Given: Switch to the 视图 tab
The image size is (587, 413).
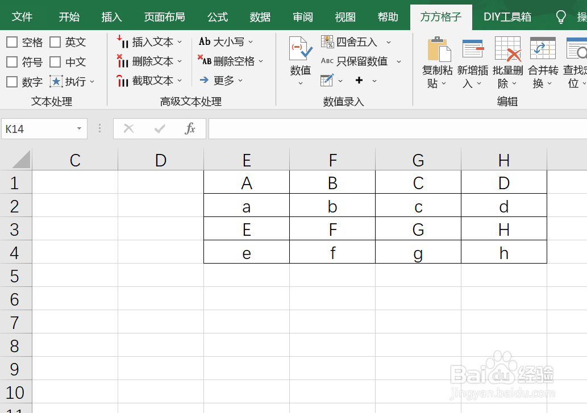Looking at the screenshot, I should tap(345, 17).
